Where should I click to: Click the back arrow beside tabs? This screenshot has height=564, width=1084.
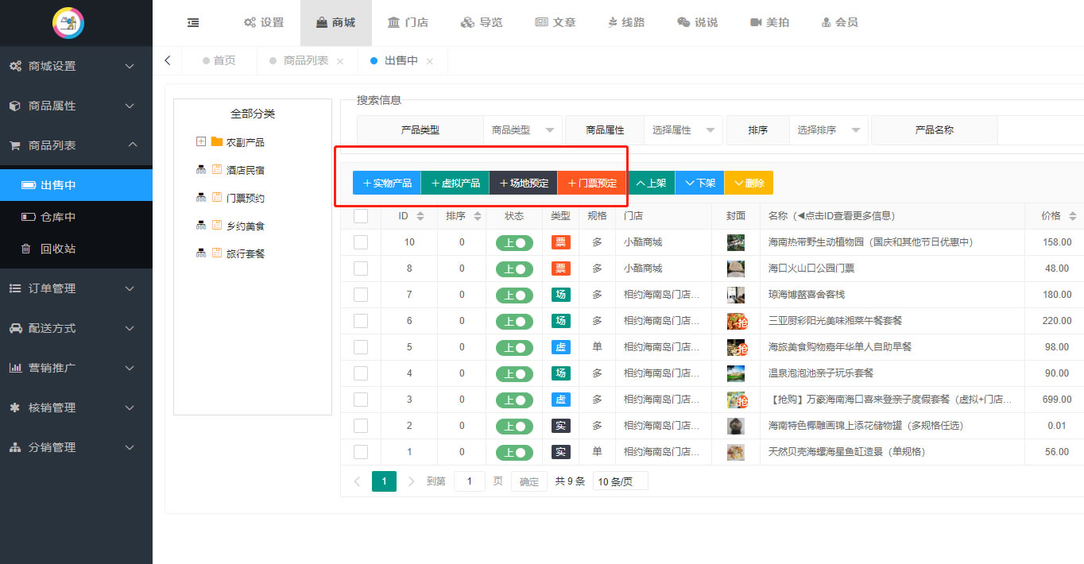pos(168,60)
